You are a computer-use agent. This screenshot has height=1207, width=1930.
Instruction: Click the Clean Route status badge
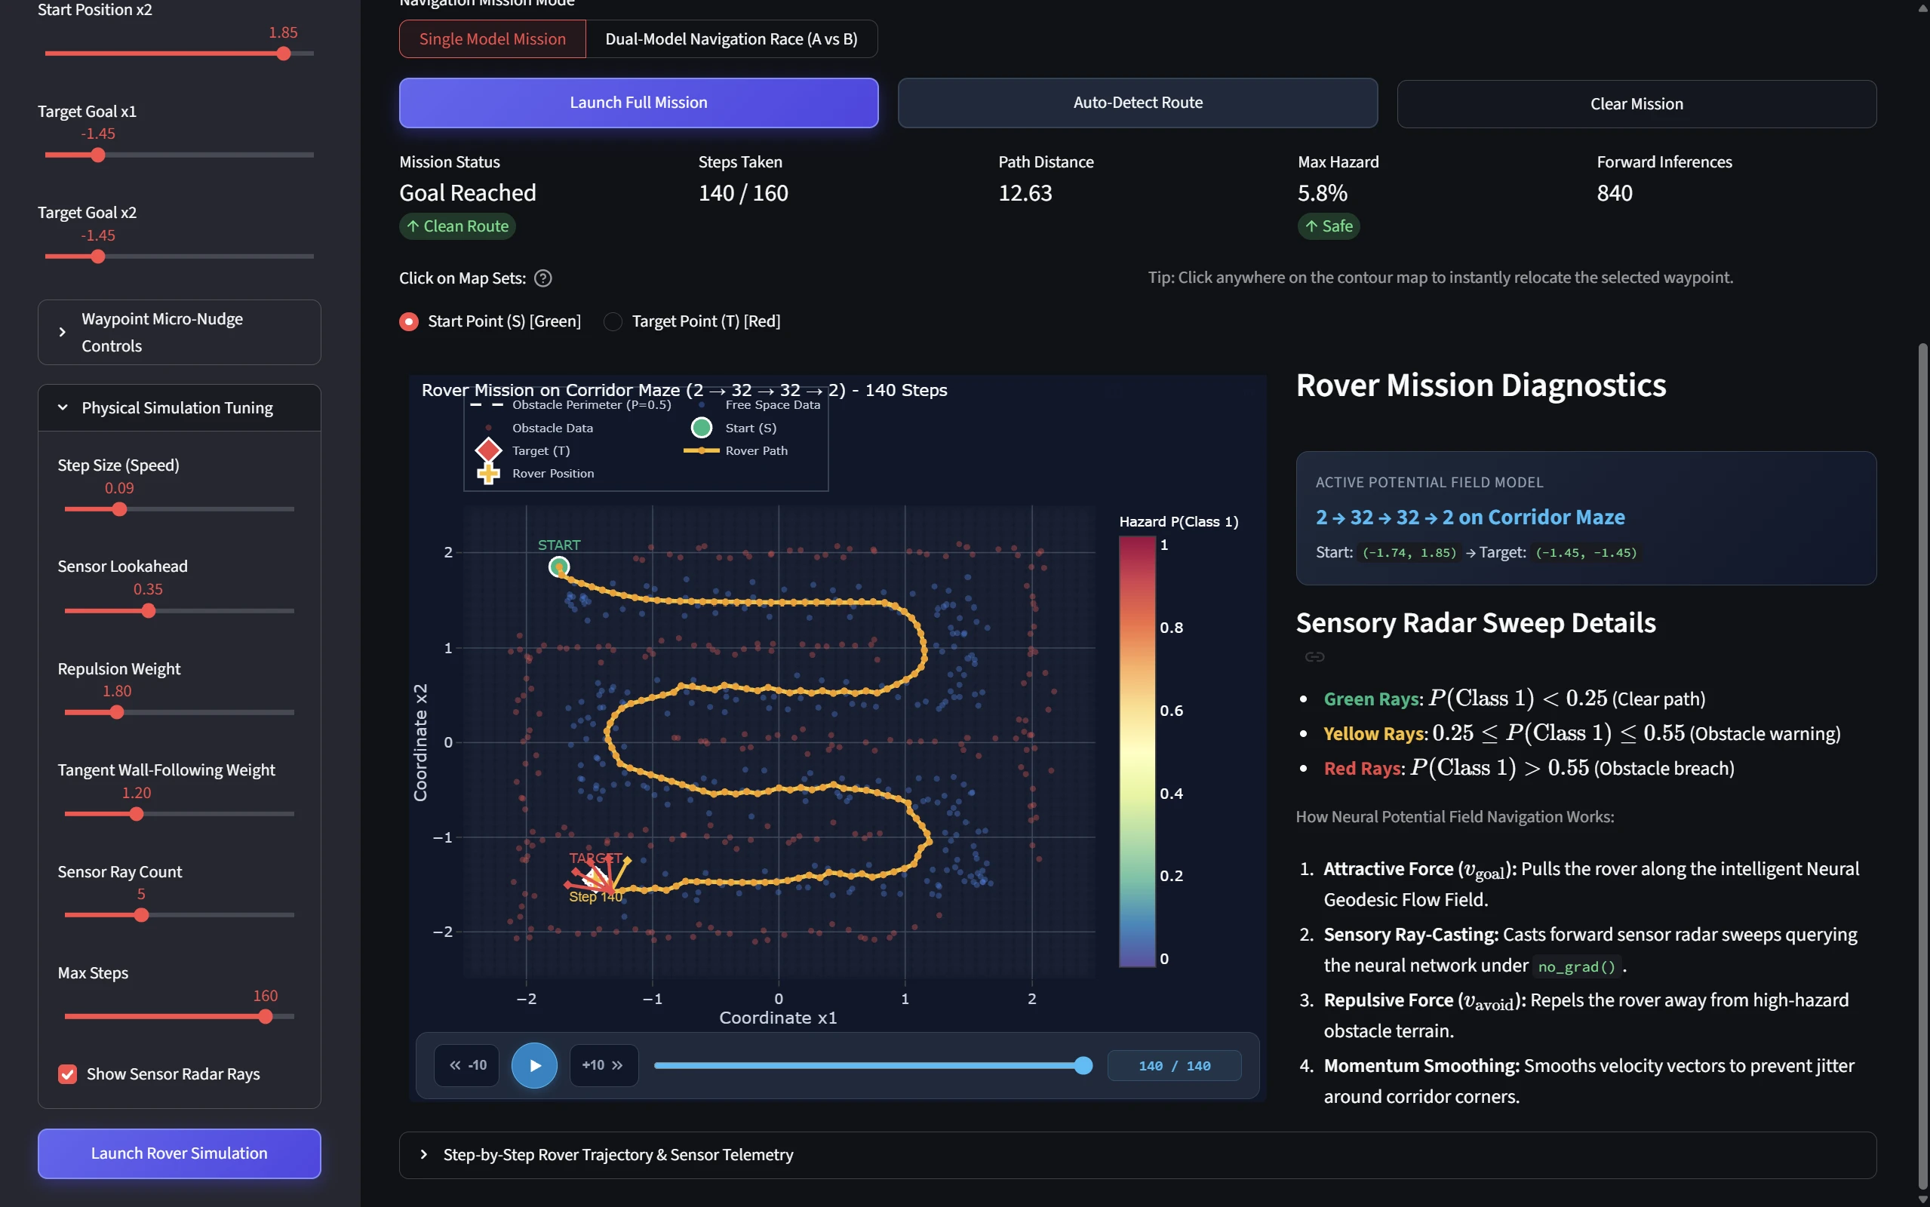click(457, 226)
